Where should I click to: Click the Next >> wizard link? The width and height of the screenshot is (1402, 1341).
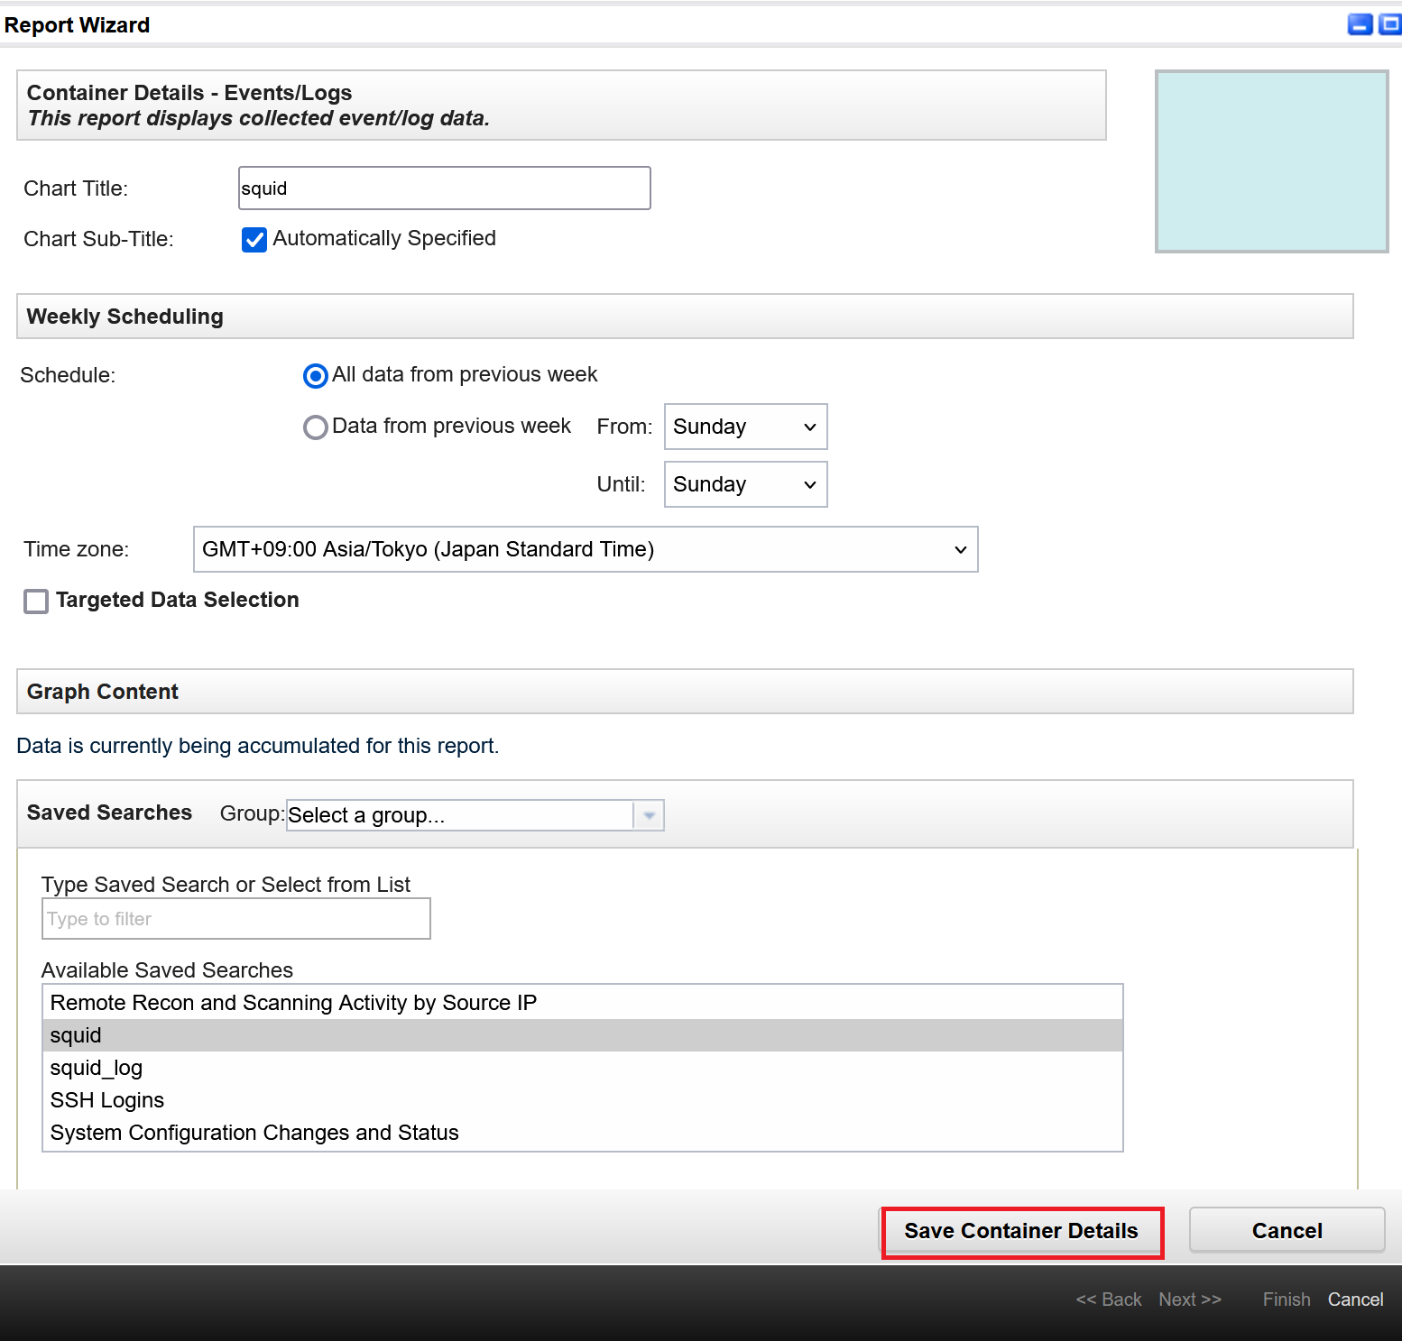tap(1190, 1300)
